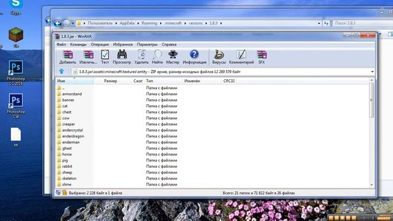Image resolution: width=393 pixels, height=221 pixels.
Task: Select the enderdragon folder
Action: point(73,136)
